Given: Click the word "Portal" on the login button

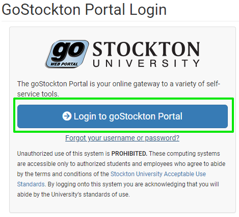Looking at the screenshot, I should click(170, 116).
